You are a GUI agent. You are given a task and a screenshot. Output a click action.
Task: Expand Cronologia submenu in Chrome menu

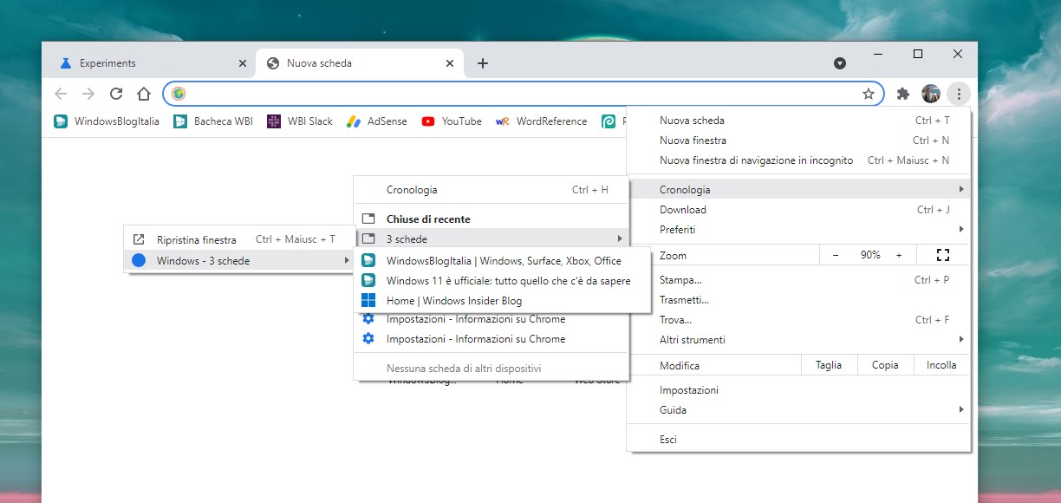798,189
